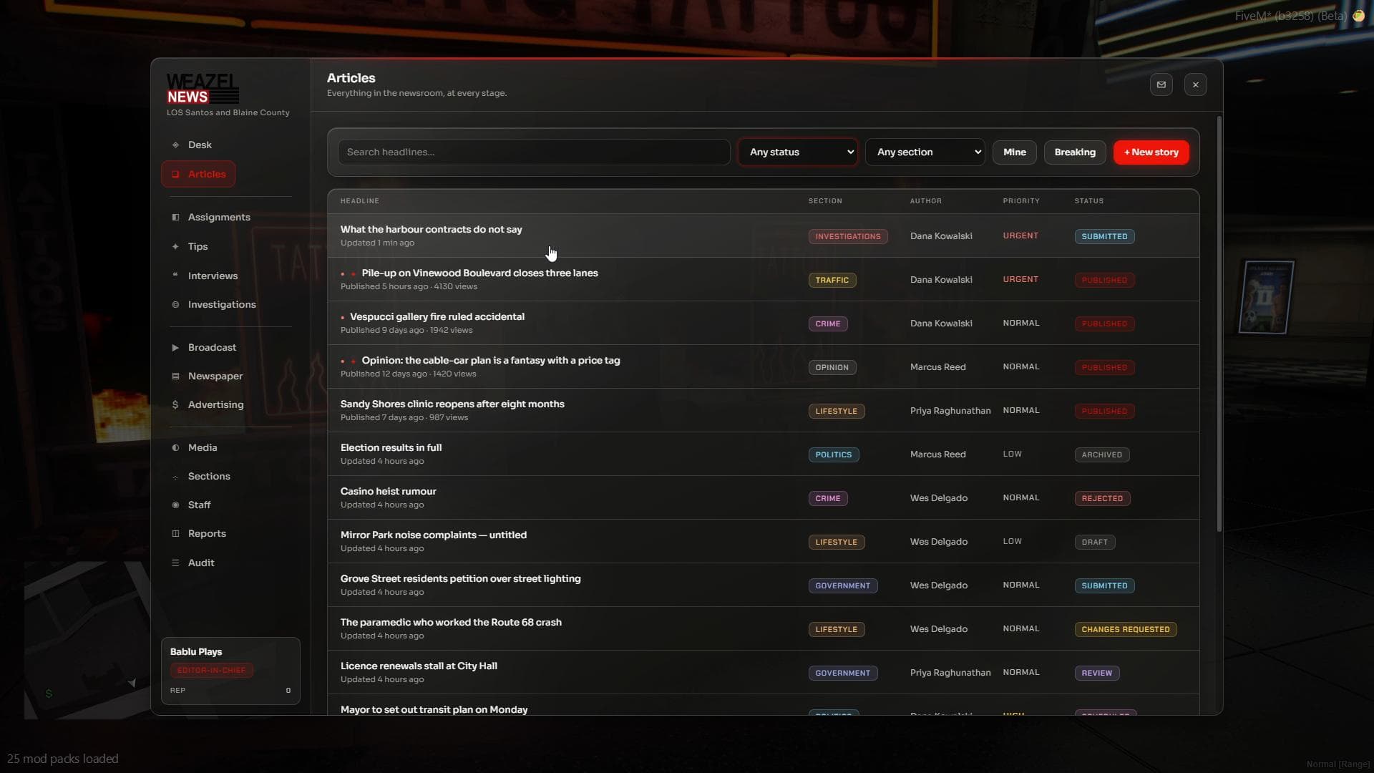Expand the Any status dropdown
The height and width of the screenshot is (773, 1374).
pyautogui.click(x=797, y=152)
